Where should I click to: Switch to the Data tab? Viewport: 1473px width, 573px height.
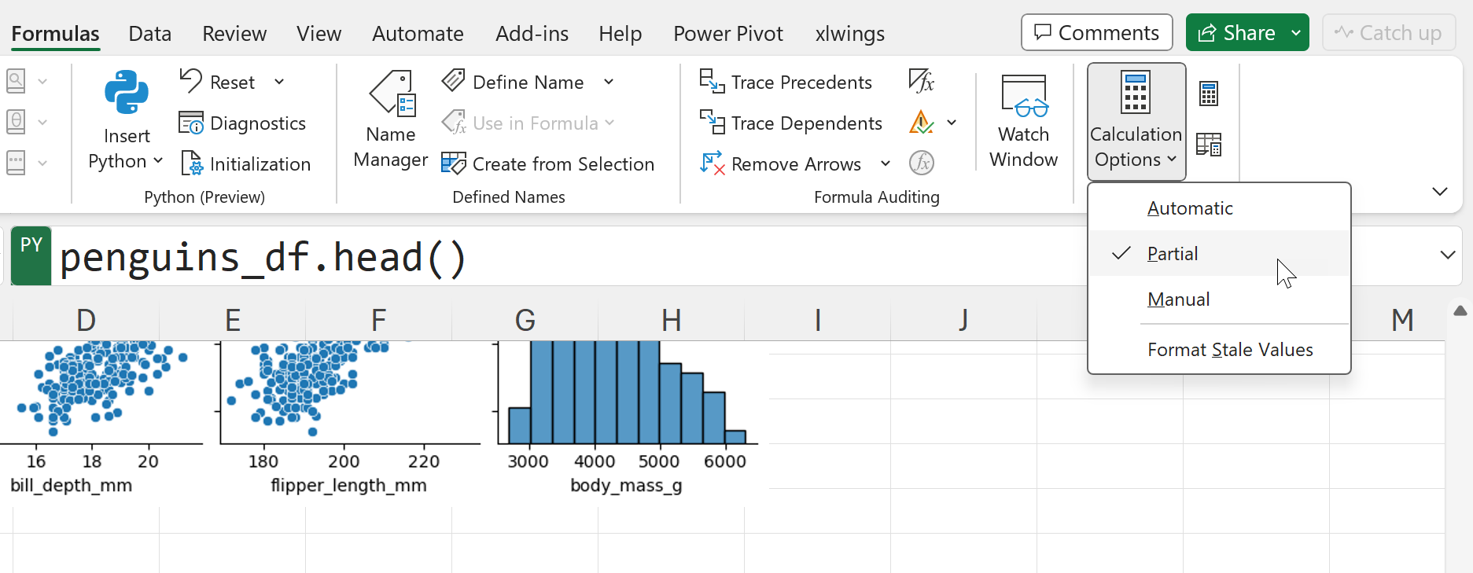click(x=149, y=34)
